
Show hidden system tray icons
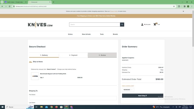[173, 107]
